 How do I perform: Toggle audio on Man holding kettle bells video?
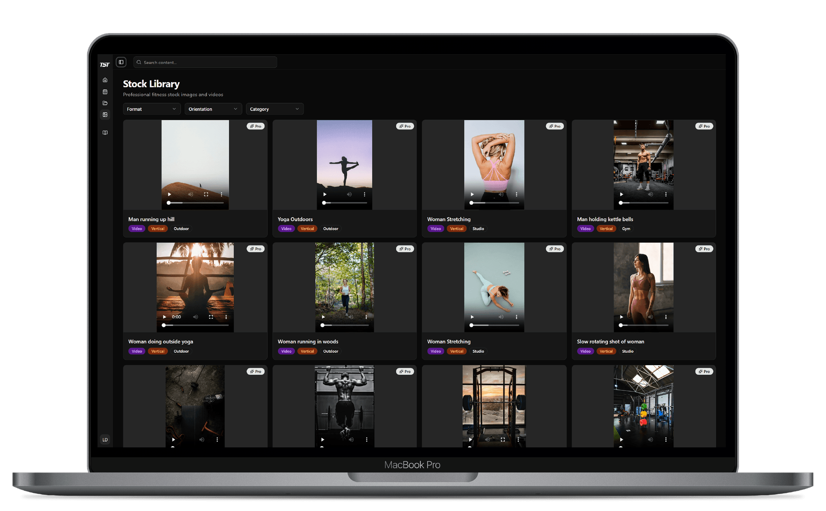point(650,194)
